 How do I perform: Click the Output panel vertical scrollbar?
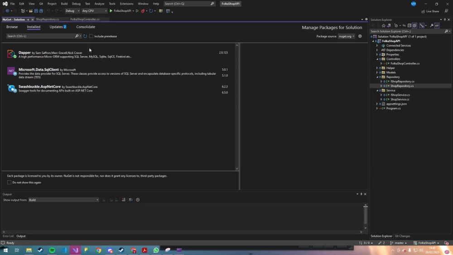(x=366, y=216)
